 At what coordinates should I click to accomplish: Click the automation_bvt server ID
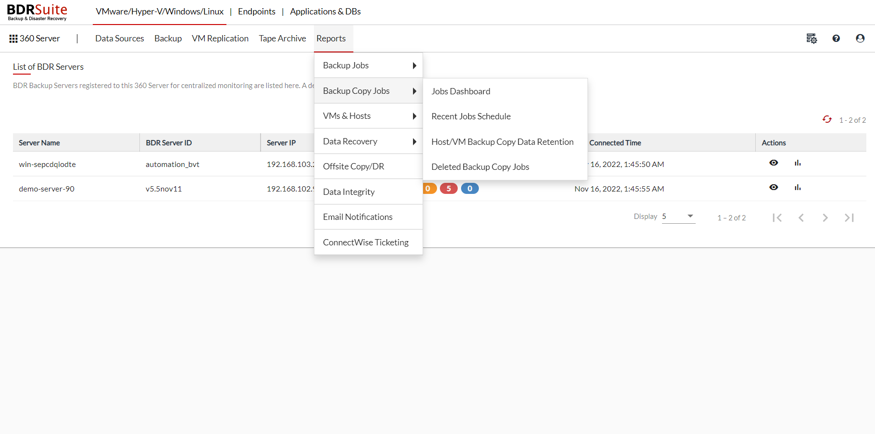click(x=173, y=165)
